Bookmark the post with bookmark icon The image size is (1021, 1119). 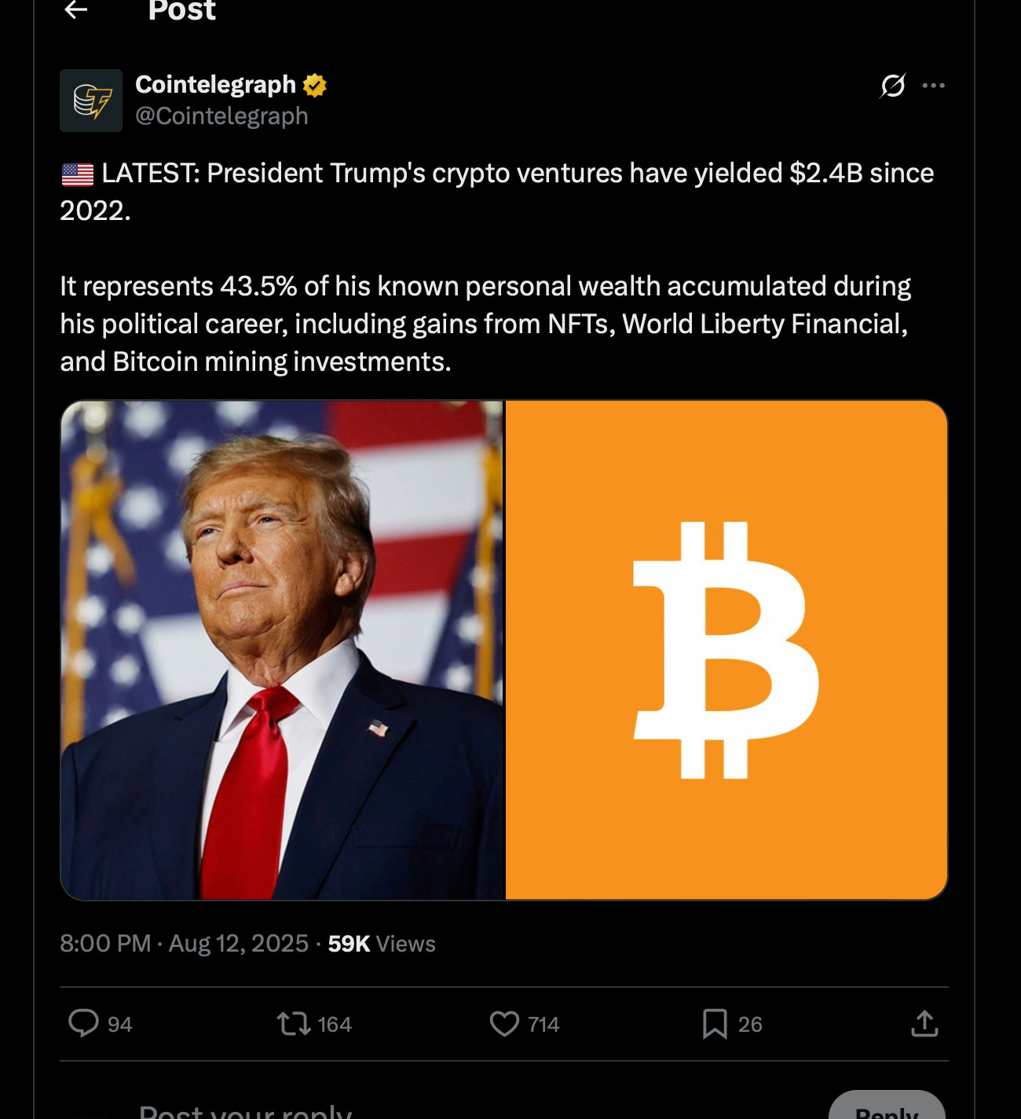715,1023
